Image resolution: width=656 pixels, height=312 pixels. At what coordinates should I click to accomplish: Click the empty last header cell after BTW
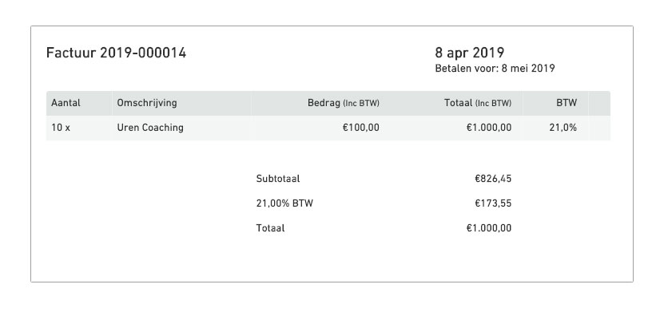(599, 103)
